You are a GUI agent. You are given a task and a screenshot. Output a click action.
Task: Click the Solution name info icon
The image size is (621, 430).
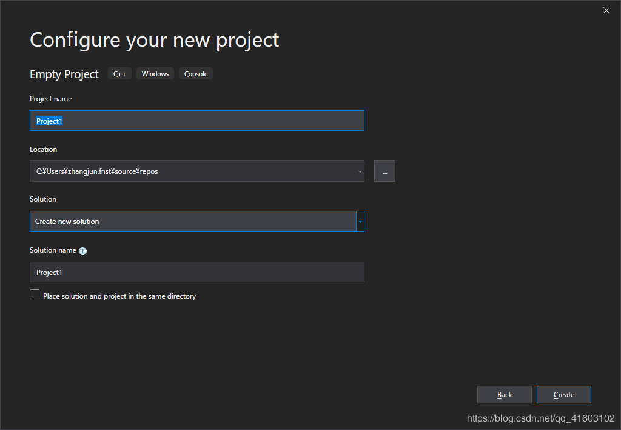click(x=82, y=251)
